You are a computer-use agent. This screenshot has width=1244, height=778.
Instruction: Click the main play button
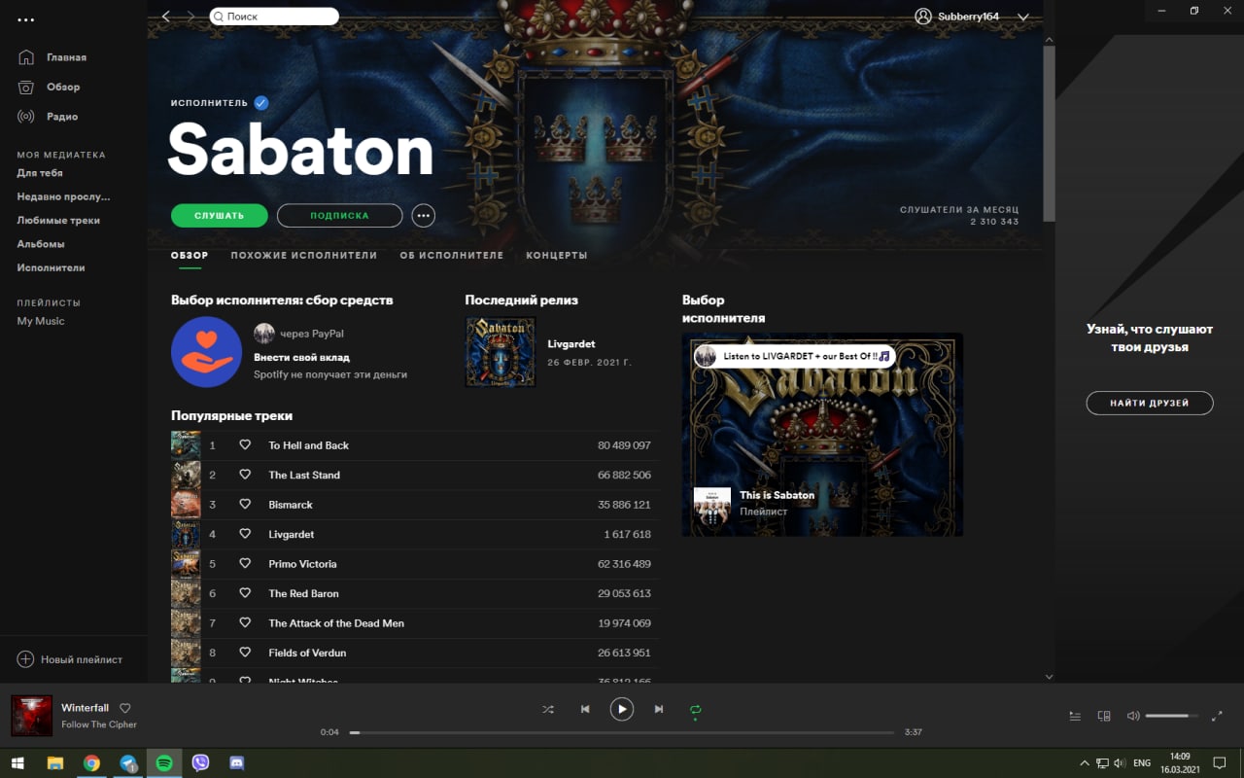tap(622, 709)
